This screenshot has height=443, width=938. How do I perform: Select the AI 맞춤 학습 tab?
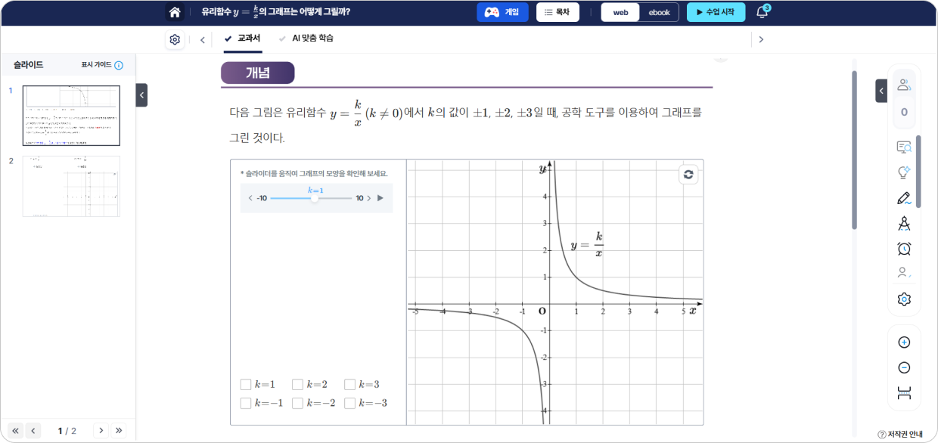click(x=306, y=38)
